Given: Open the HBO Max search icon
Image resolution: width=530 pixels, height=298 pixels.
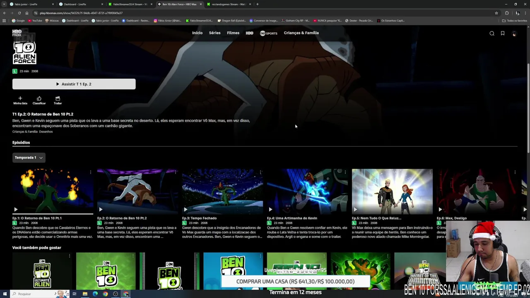Looking at the screenshot, I should pos(492,34).
